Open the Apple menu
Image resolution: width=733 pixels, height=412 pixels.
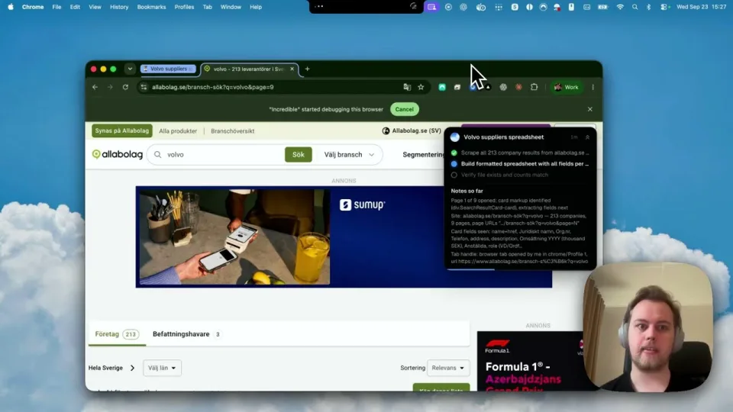coord(10,7)
